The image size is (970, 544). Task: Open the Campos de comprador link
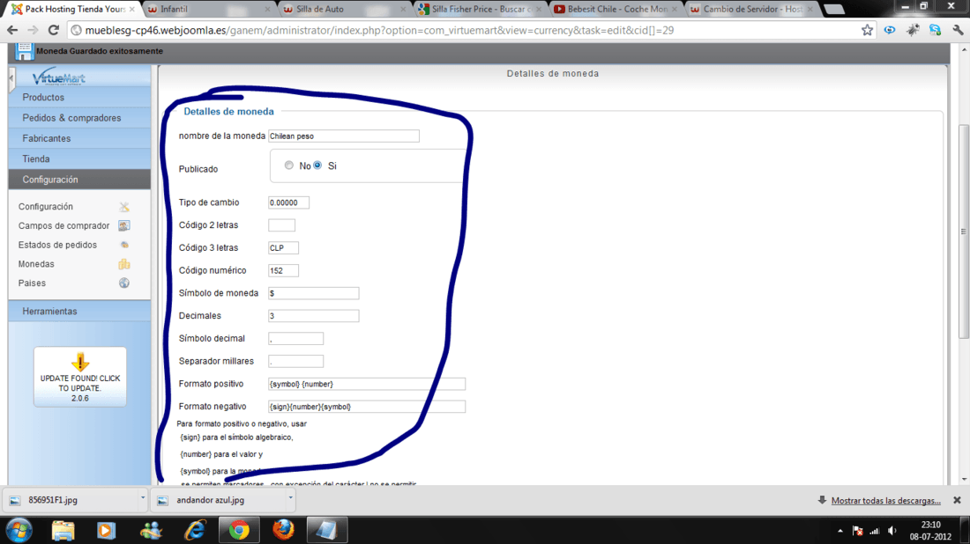point(63,226)
